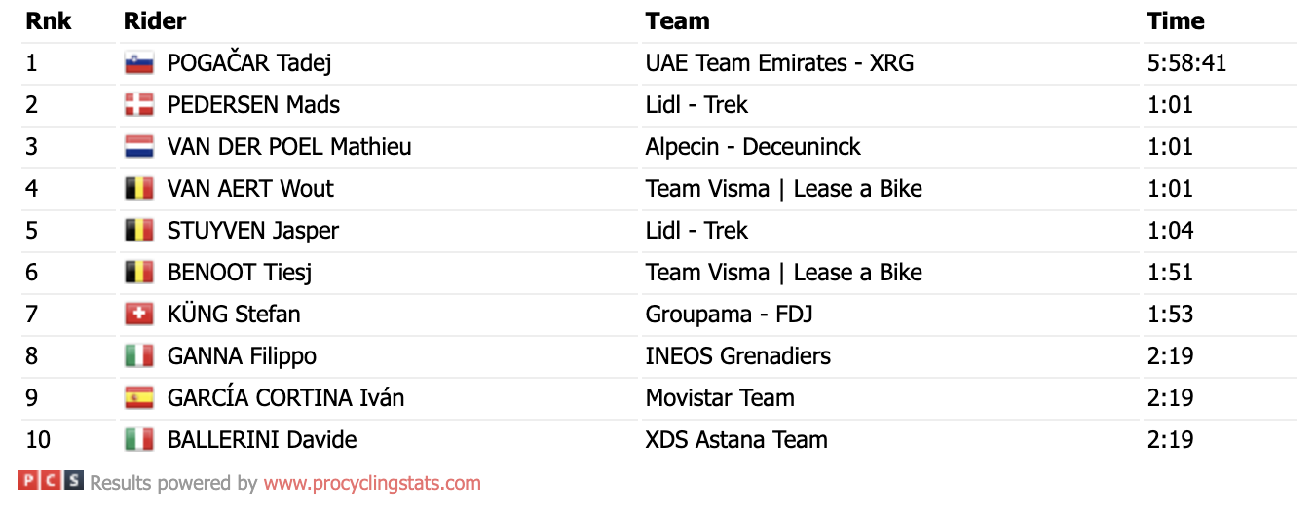Viewport: 1316px width, 519px height.
Task: Click the Italian flag beside Ganna Filippo
Action: [139, 356]
